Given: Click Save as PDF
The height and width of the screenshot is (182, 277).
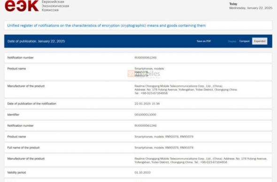Looking at the screenshot, I should click(x=204, y=41).
